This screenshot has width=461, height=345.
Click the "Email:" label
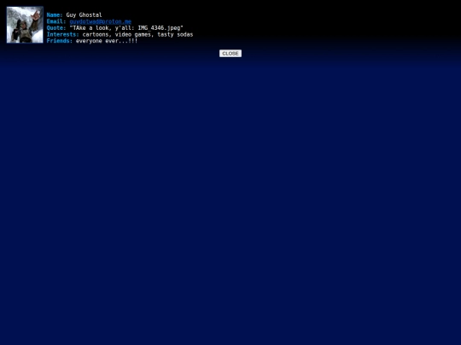(56, 21)
